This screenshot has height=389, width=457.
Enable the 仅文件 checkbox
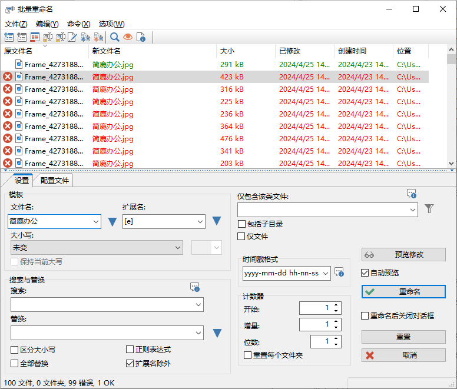pos(241,236)
